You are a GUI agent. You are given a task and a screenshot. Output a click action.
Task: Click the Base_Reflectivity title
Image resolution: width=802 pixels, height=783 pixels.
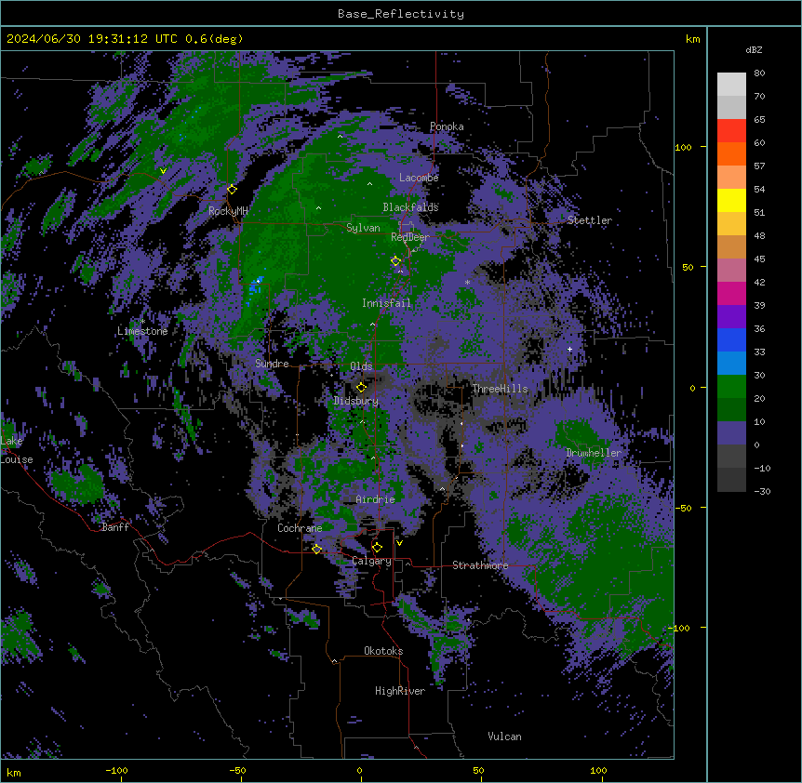[401, 14]
